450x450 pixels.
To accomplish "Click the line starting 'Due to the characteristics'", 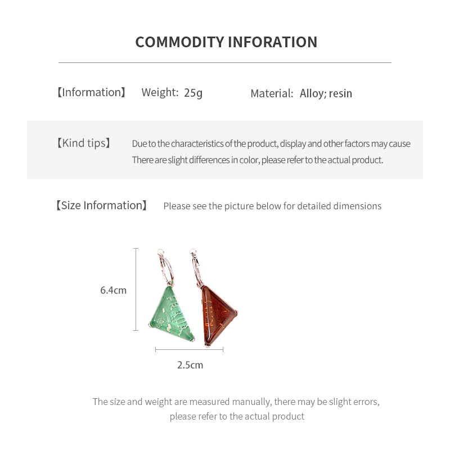I will point(271,143).
